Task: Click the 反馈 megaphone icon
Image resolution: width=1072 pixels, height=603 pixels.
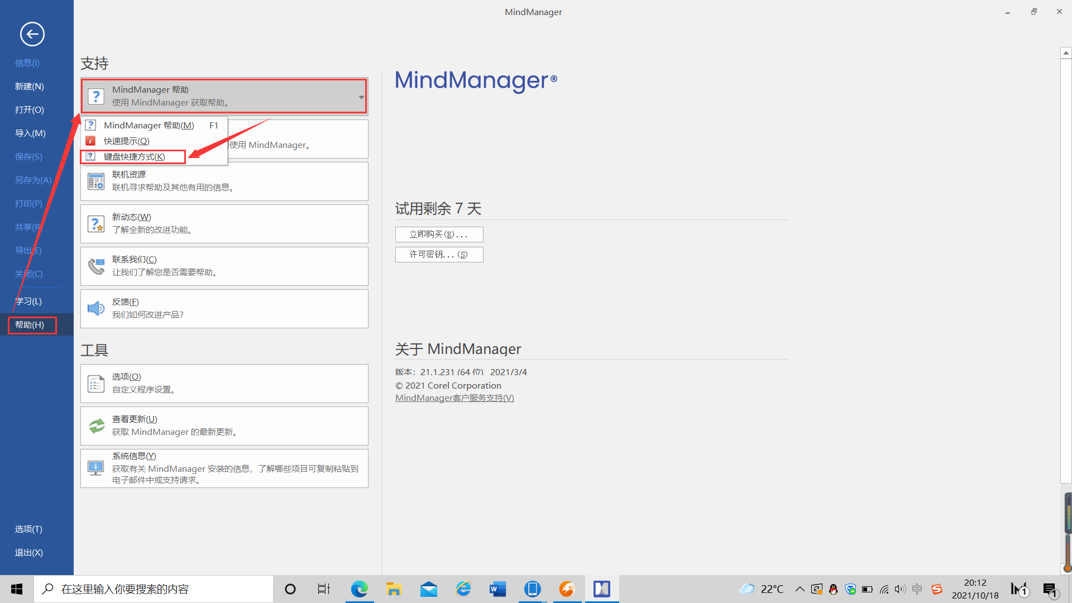Action: pos(96,308)
